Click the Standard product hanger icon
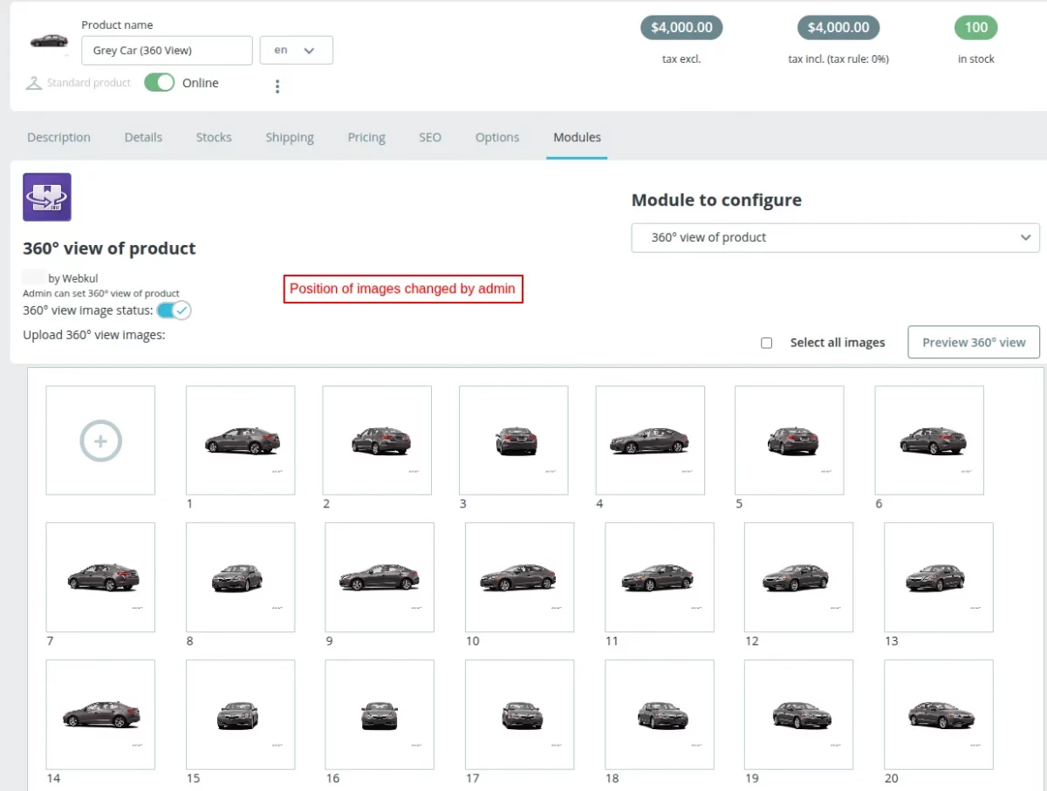The height and width of the screenshot is (791, 1047). [x=34, y=83]
